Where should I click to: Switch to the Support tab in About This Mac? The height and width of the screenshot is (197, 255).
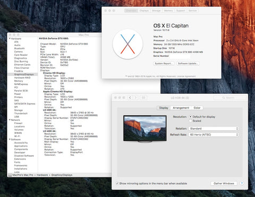coord(181,11)
